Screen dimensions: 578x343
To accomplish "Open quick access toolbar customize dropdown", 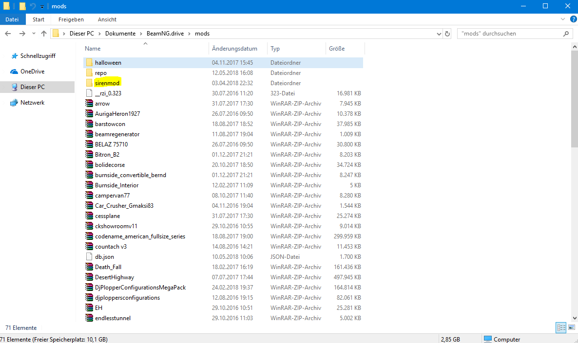I will tap(42, 7).
